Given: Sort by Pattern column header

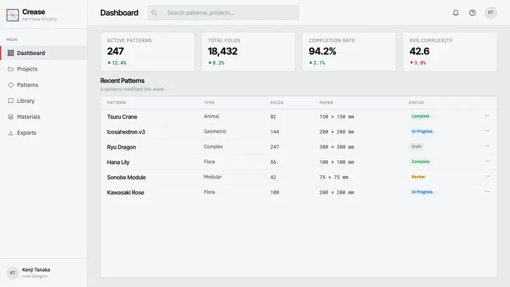Looking at the screenshot, I should tap(117, 103).
